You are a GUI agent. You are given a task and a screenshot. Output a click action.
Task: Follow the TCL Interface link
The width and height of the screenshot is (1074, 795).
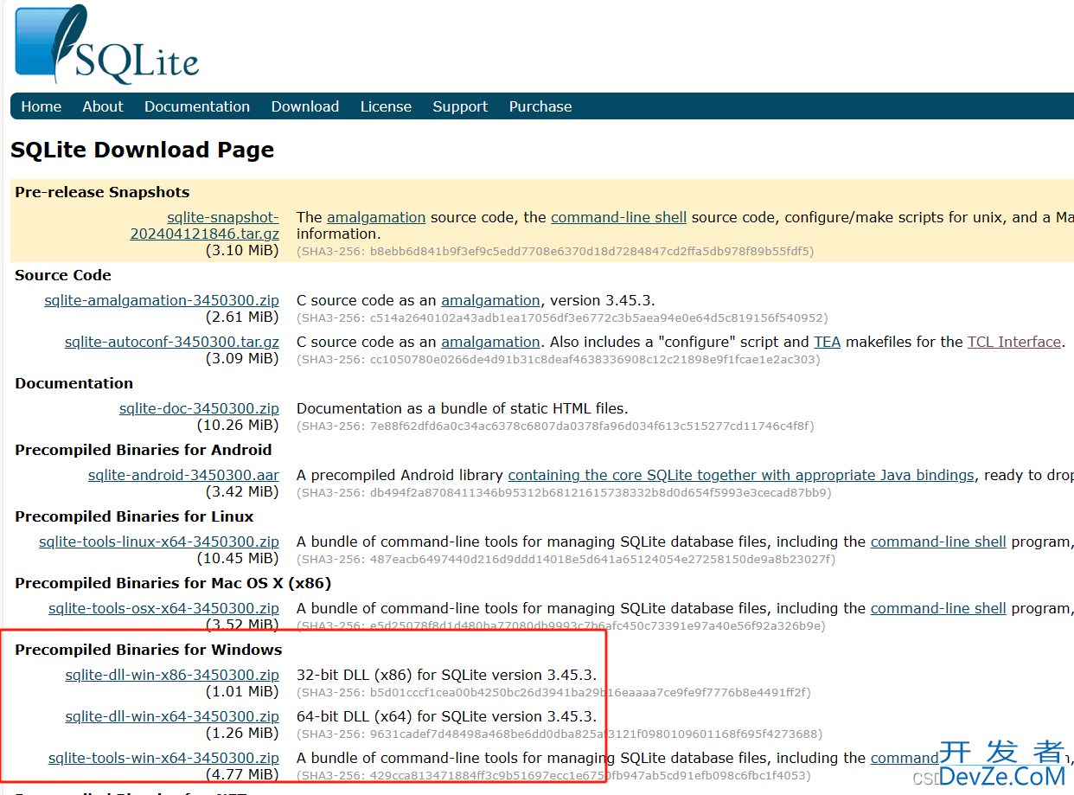(x=1014, y=342)
